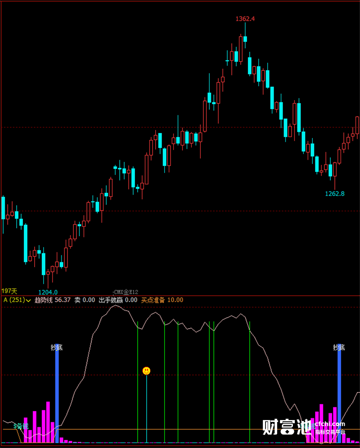Click the cyan vertical line under the smiley
This screenshot has height=448, width=360.
coord(146,409)
